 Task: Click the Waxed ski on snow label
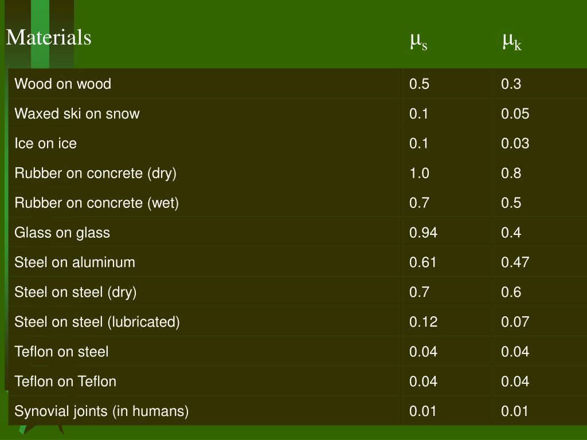(77, 113)
